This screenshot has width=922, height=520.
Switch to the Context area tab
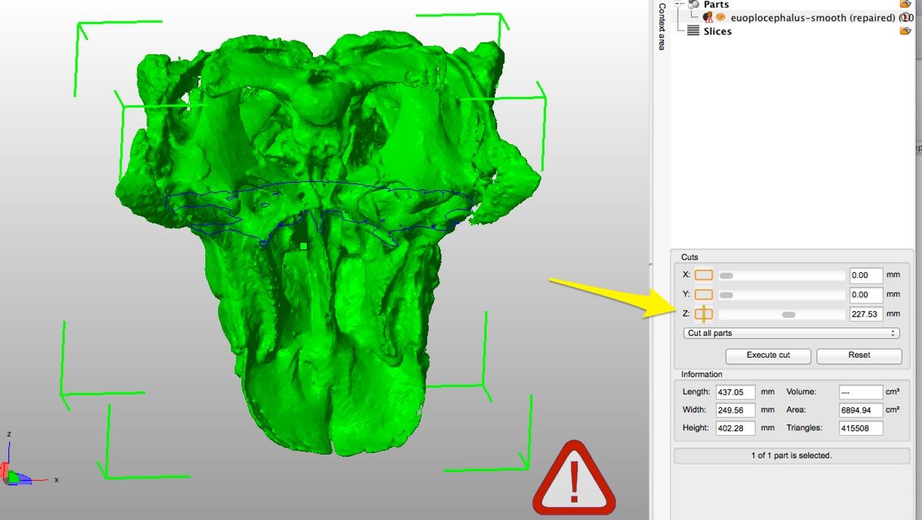[660, 26]
